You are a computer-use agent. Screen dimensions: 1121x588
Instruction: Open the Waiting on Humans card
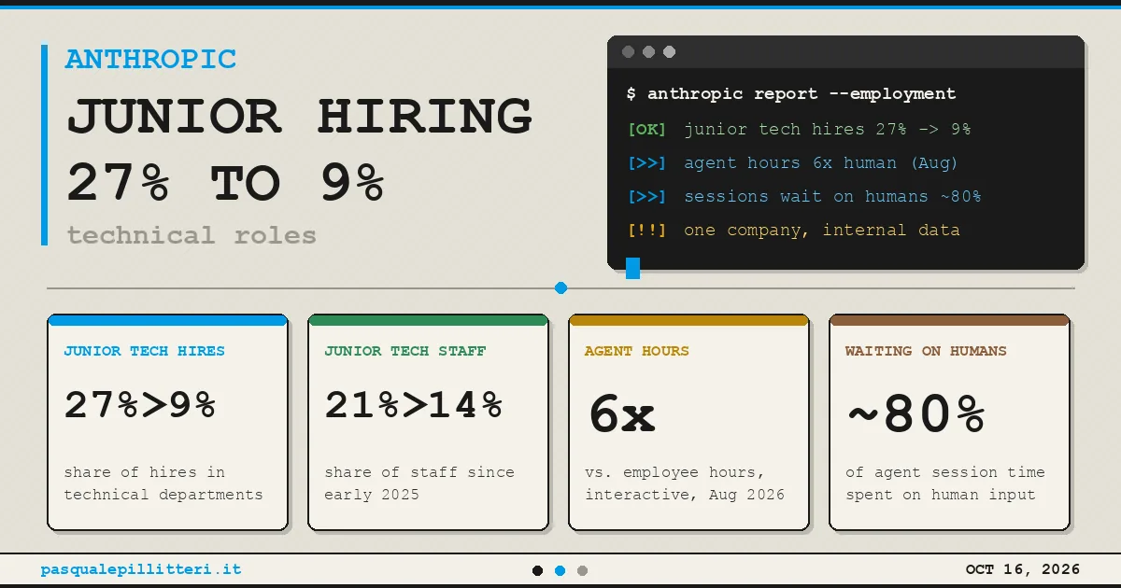click(949, 423)
